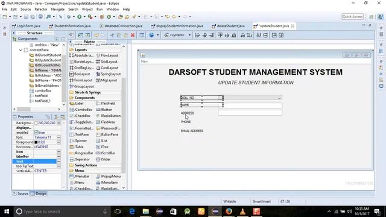Click the NAME text field in form
Screen dimensions: 386x217
pos(250,105)
